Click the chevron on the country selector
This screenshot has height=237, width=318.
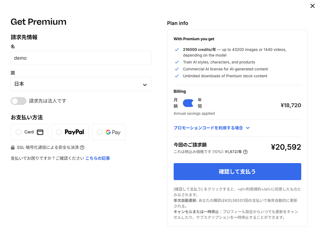click(x=144, y=84)
